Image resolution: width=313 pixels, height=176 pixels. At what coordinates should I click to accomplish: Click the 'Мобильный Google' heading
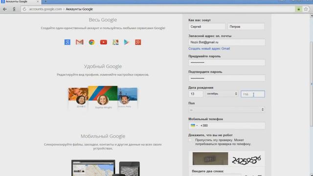point(103,136)
